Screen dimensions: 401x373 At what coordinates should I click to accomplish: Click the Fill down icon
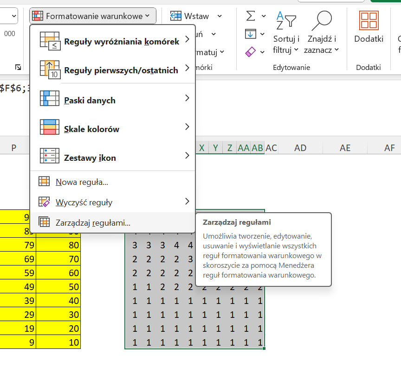pos(250,34)
